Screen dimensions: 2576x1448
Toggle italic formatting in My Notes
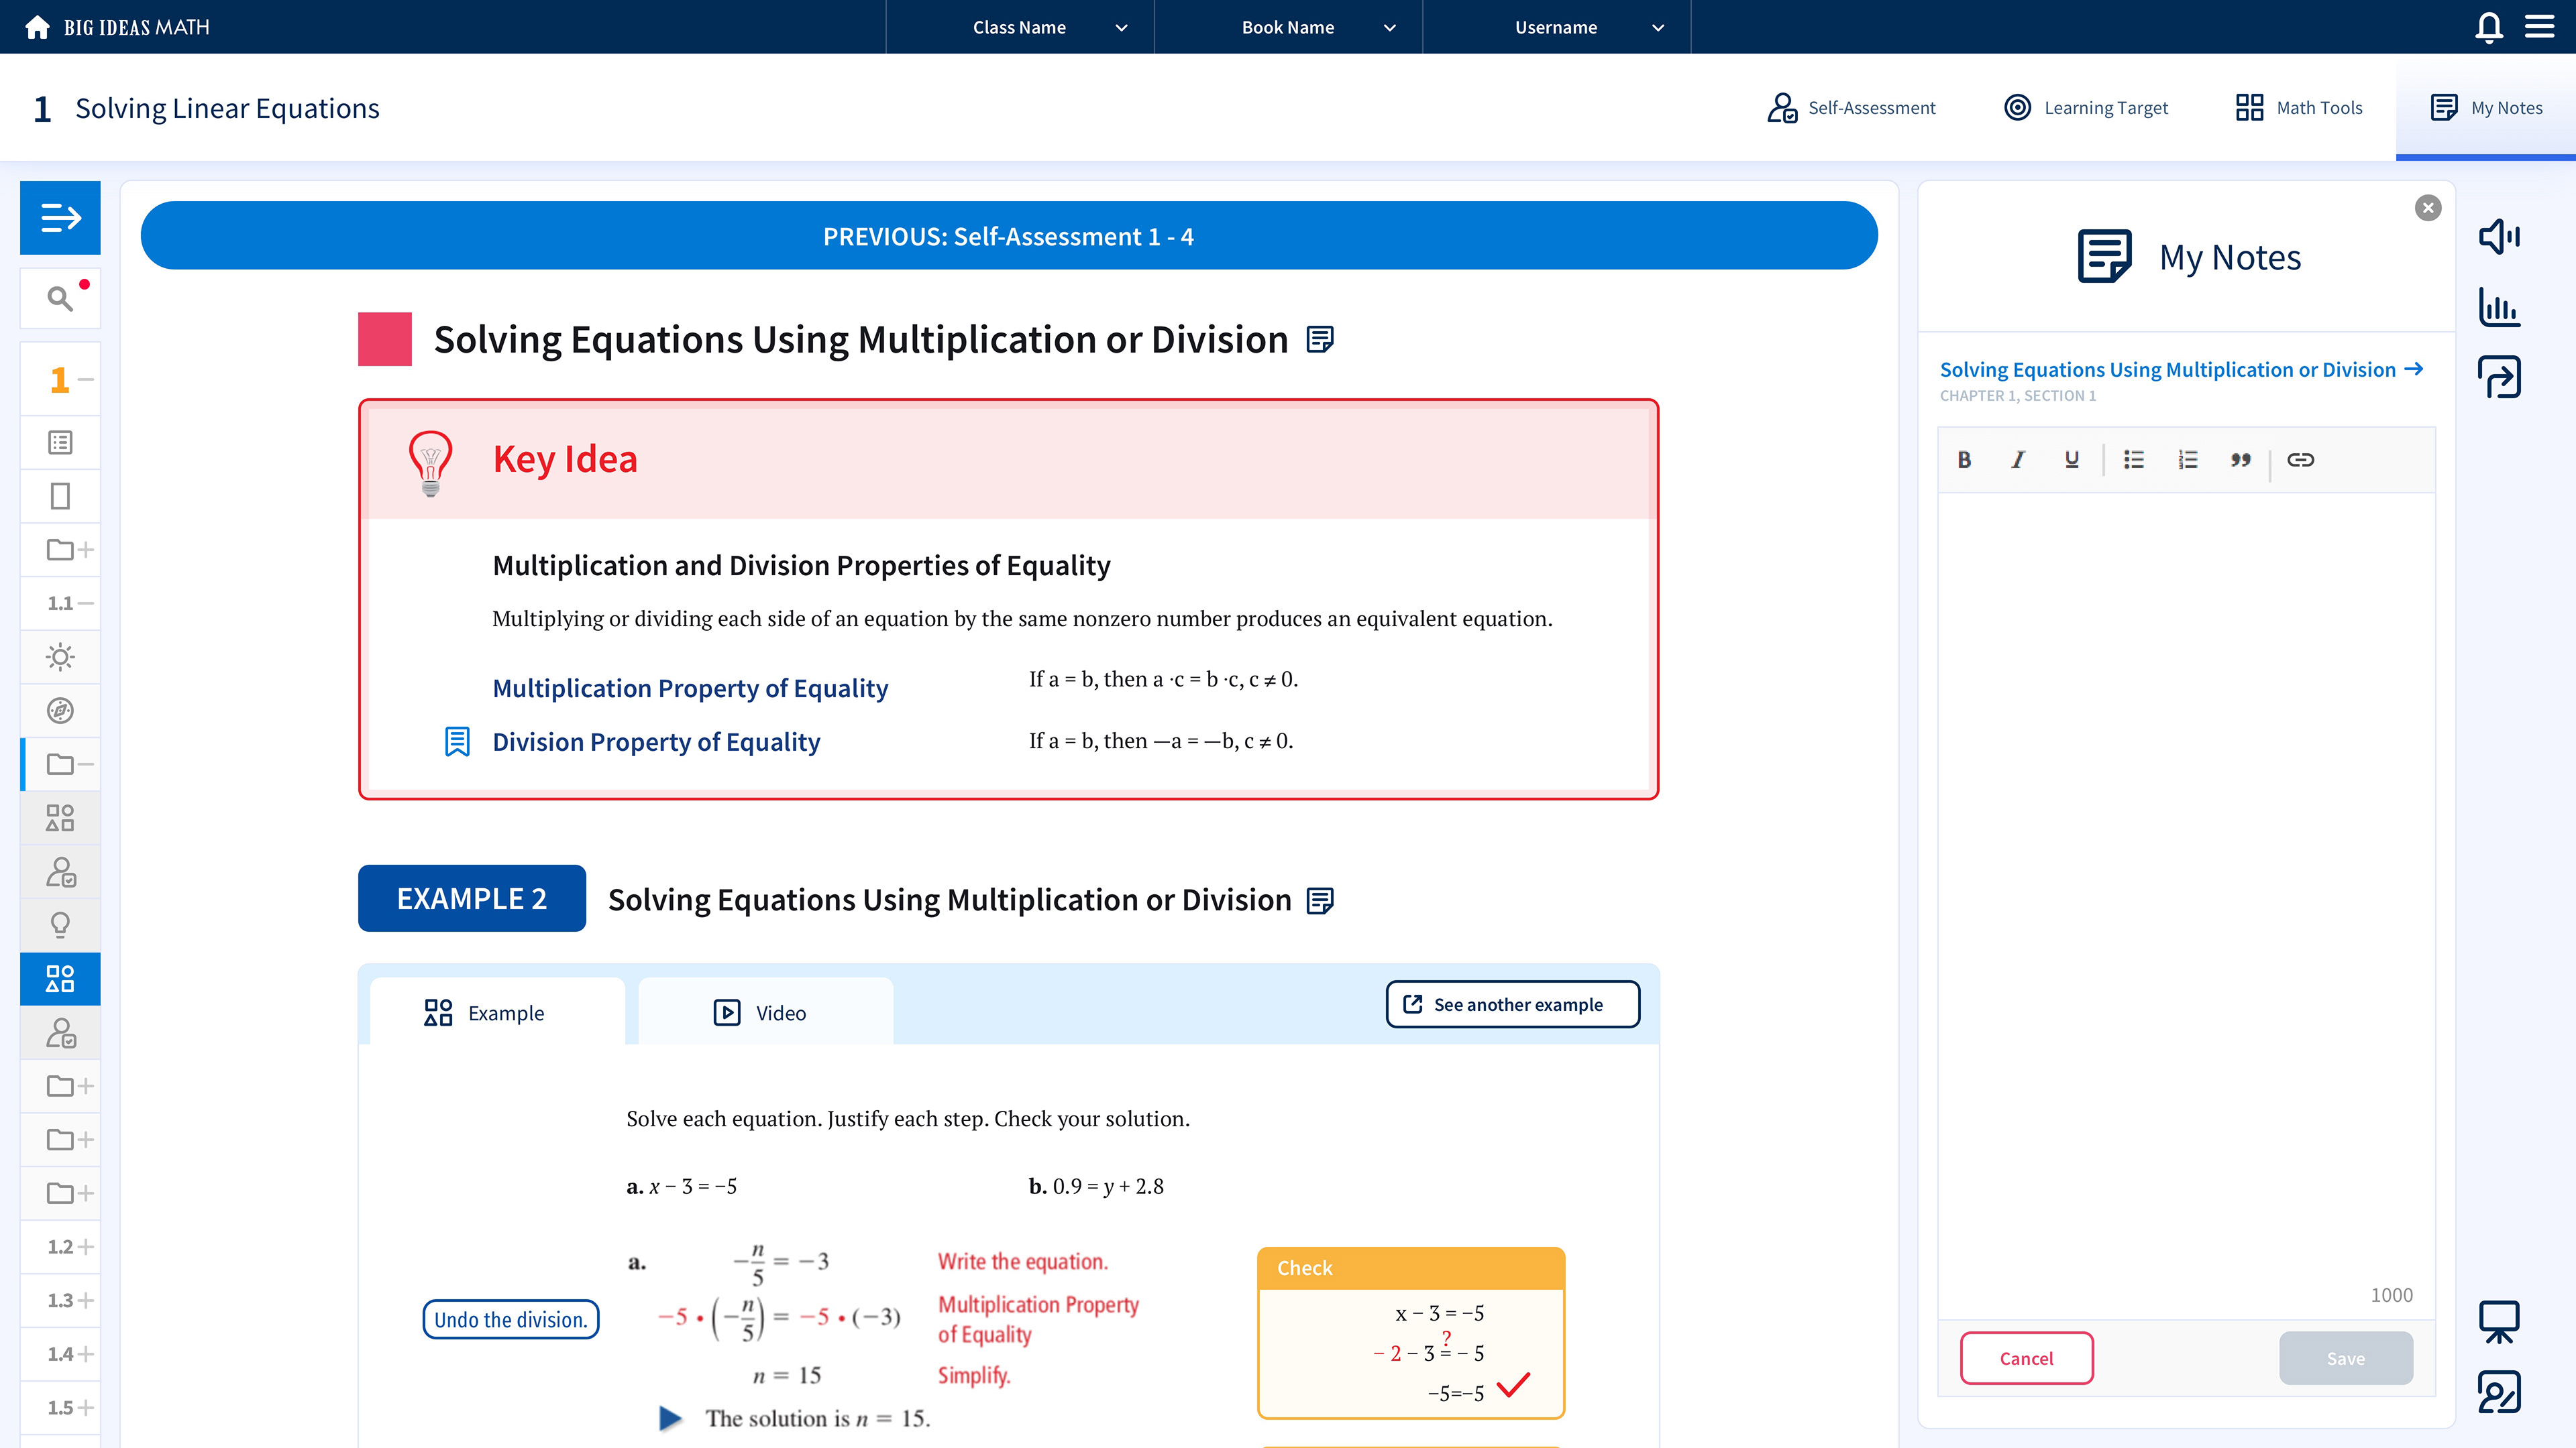click(x=2018, y=460)
